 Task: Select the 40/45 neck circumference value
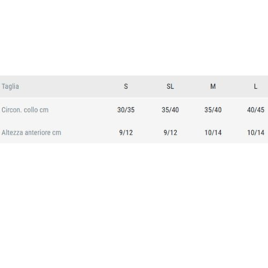256,110
